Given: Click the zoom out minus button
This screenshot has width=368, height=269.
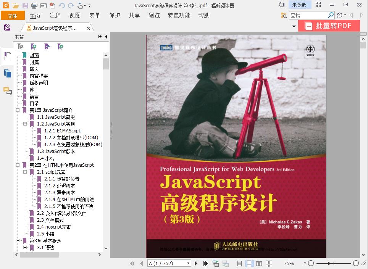Looking at the screenshot, I should 311,263.
